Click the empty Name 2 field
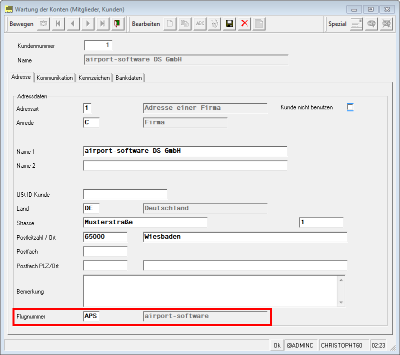400x355 pixels. click(x=185, y=166)
